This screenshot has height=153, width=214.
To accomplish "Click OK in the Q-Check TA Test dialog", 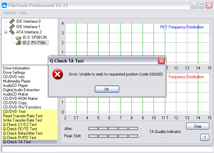I will [107, 89].
